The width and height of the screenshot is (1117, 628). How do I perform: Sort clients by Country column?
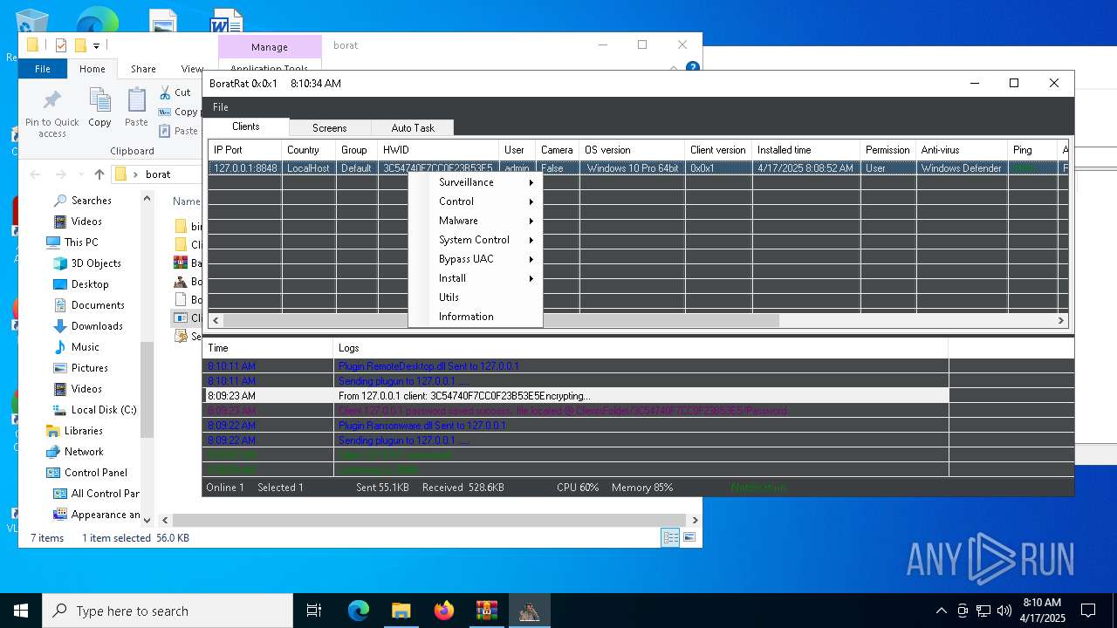[x=309, y=150]
